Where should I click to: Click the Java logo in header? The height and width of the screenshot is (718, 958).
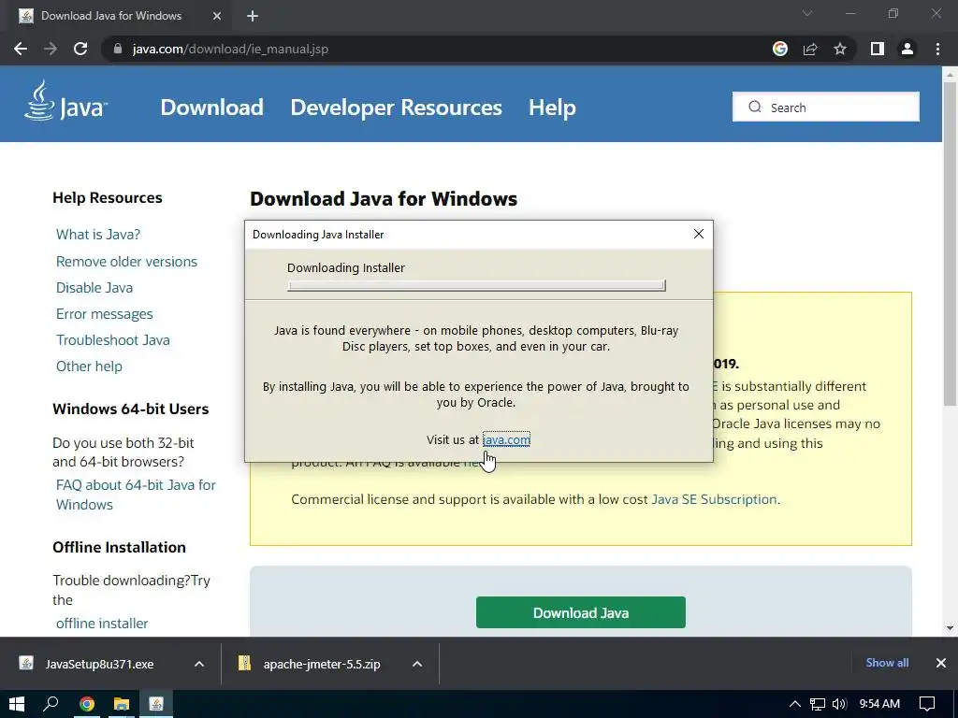pos(66,101)
